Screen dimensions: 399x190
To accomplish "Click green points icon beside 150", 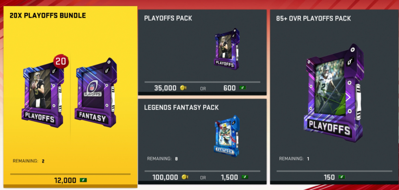I will point(342,177).
